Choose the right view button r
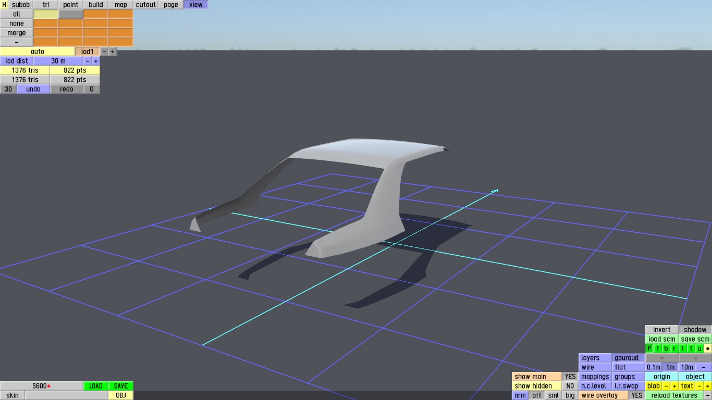 (674, 348)
